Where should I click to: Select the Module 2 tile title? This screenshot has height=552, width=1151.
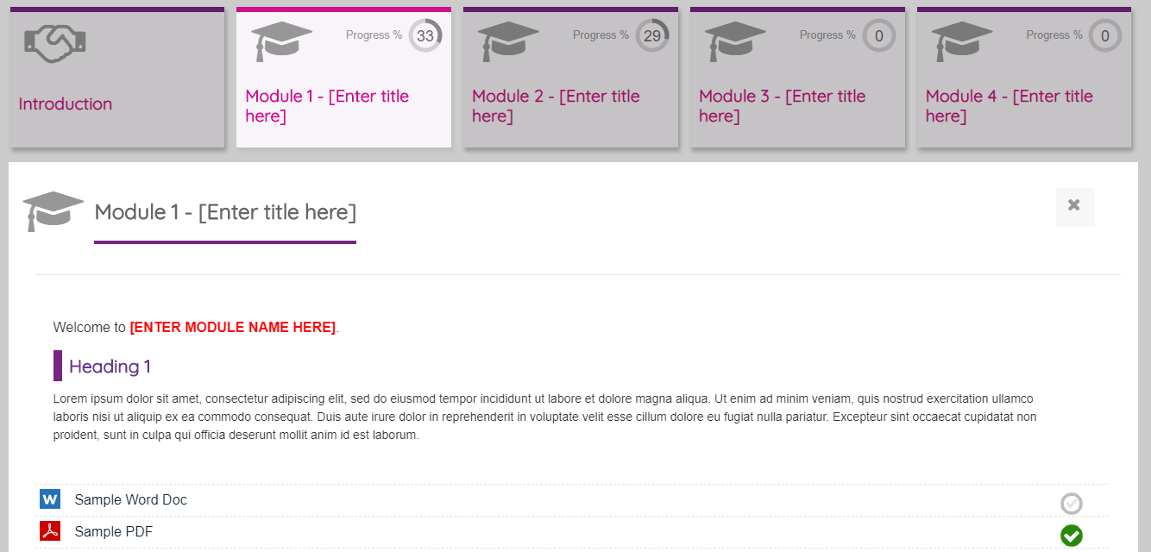(x=556, y=106)
